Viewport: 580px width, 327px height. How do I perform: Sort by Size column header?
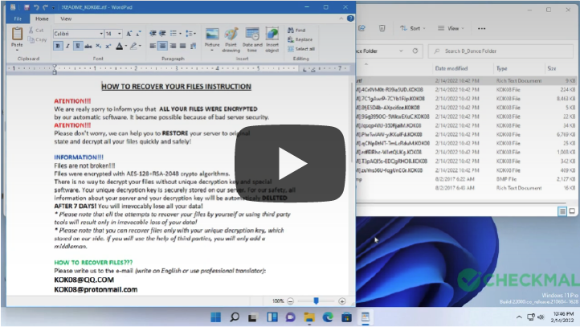tap(552, 68)
